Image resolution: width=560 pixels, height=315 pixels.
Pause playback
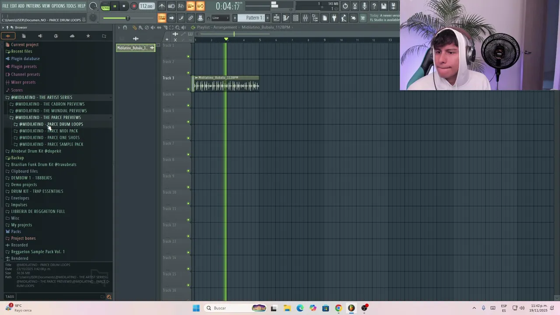[115, 6]
